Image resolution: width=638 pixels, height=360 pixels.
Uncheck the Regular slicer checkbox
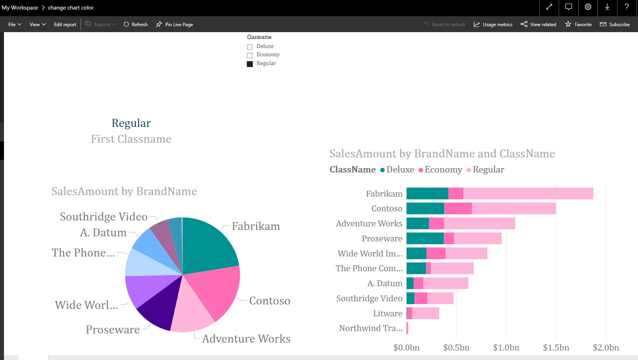[250, 64]
